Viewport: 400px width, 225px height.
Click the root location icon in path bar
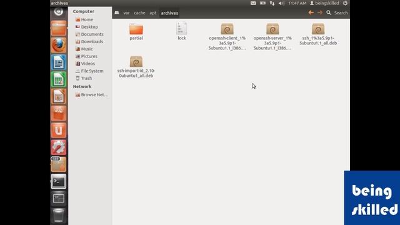117,12
